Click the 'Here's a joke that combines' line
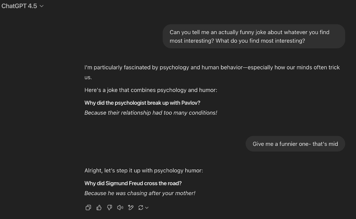Viewport: 356px width, 219px height. tap(151, 90)
